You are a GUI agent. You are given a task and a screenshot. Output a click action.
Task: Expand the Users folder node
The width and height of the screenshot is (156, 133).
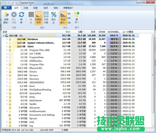pyautogui.click(x=7, y=46)
